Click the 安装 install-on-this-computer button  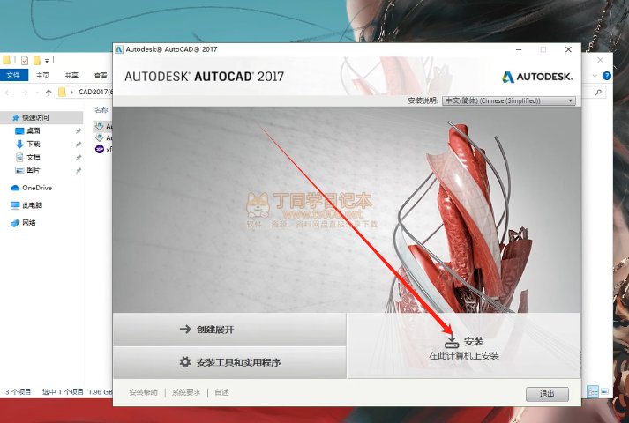tap(464, 345)
